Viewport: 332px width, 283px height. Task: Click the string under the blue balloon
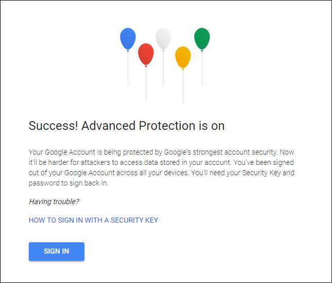coord(128,69)
